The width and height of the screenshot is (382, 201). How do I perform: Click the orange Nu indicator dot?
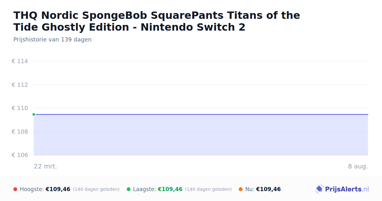(x=241, y=189)
